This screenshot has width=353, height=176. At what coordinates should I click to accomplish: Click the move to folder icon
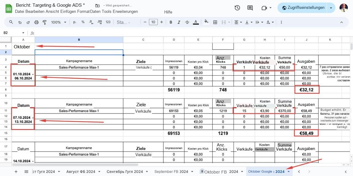tap(97, 6)
